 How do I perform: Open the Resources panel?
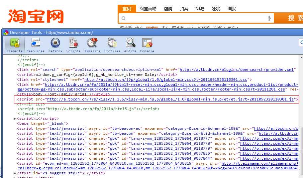(35, 46)
